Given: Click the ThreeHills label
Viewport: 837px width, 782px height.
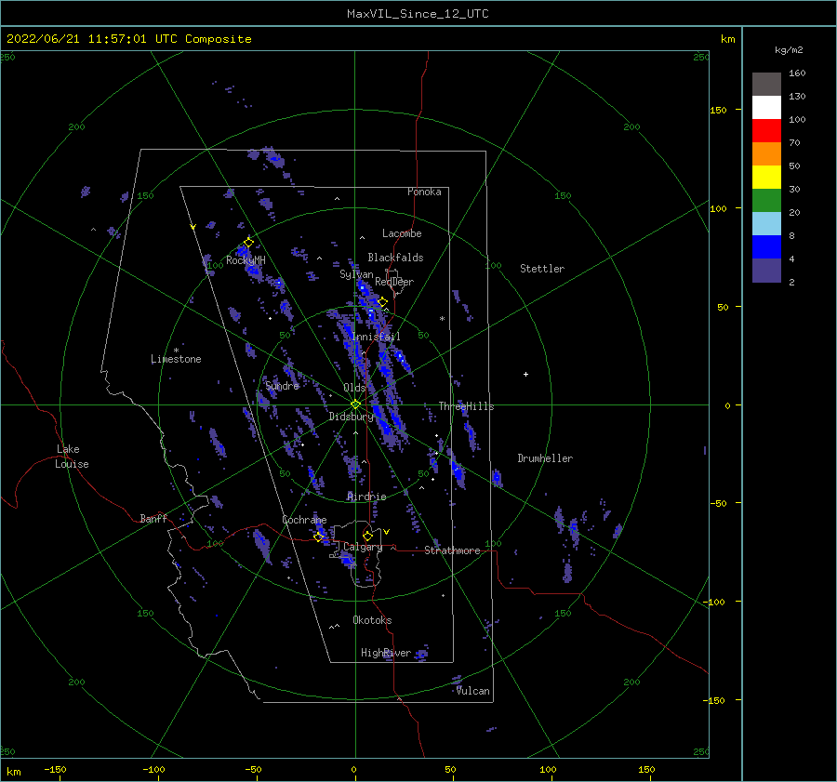Looking at the screenshot, I should click(466, 406).
